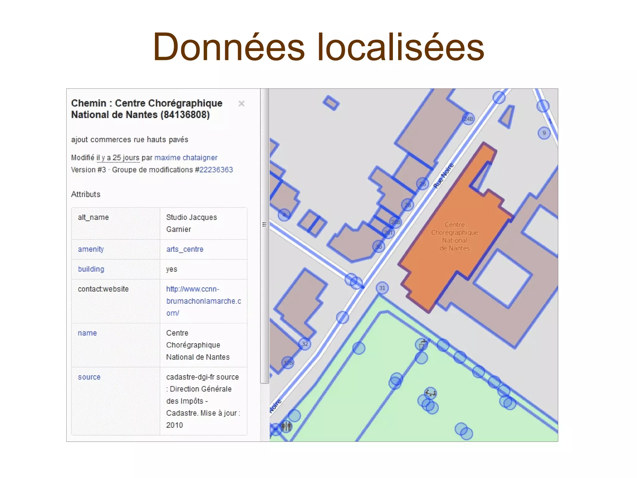
Task: Click the Chemin title heading text
Action: 147,109
